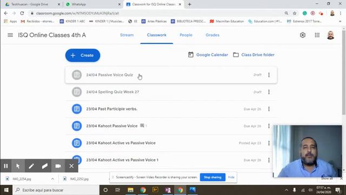
Task: Switch to the Grades tab
Action: coord(212,35)
